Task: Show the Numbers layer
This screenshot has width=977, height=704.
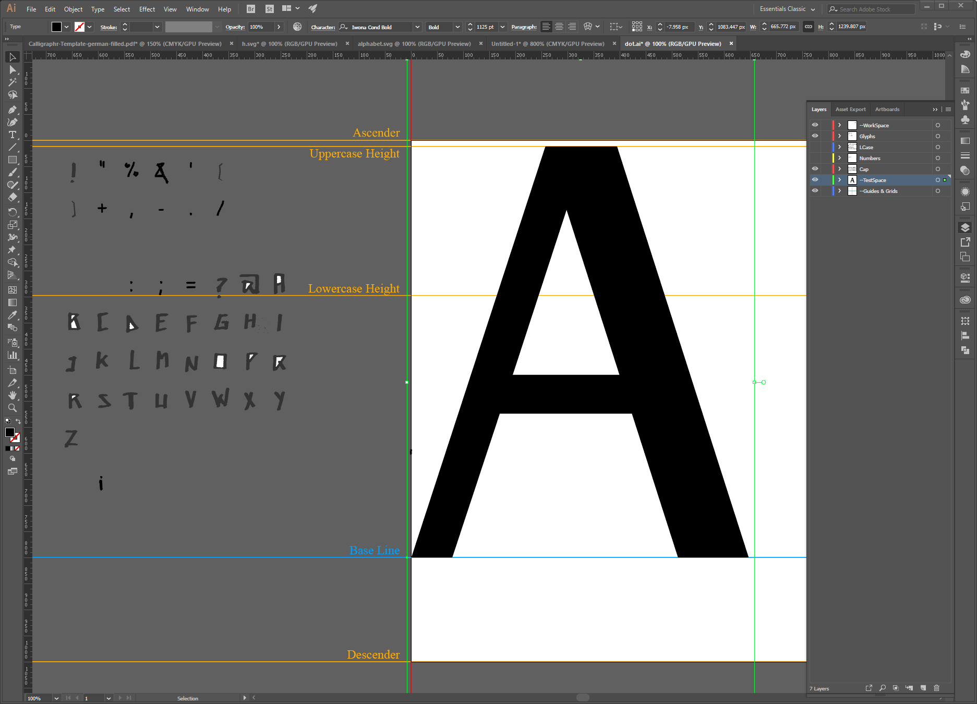Action: click(815, 158)
